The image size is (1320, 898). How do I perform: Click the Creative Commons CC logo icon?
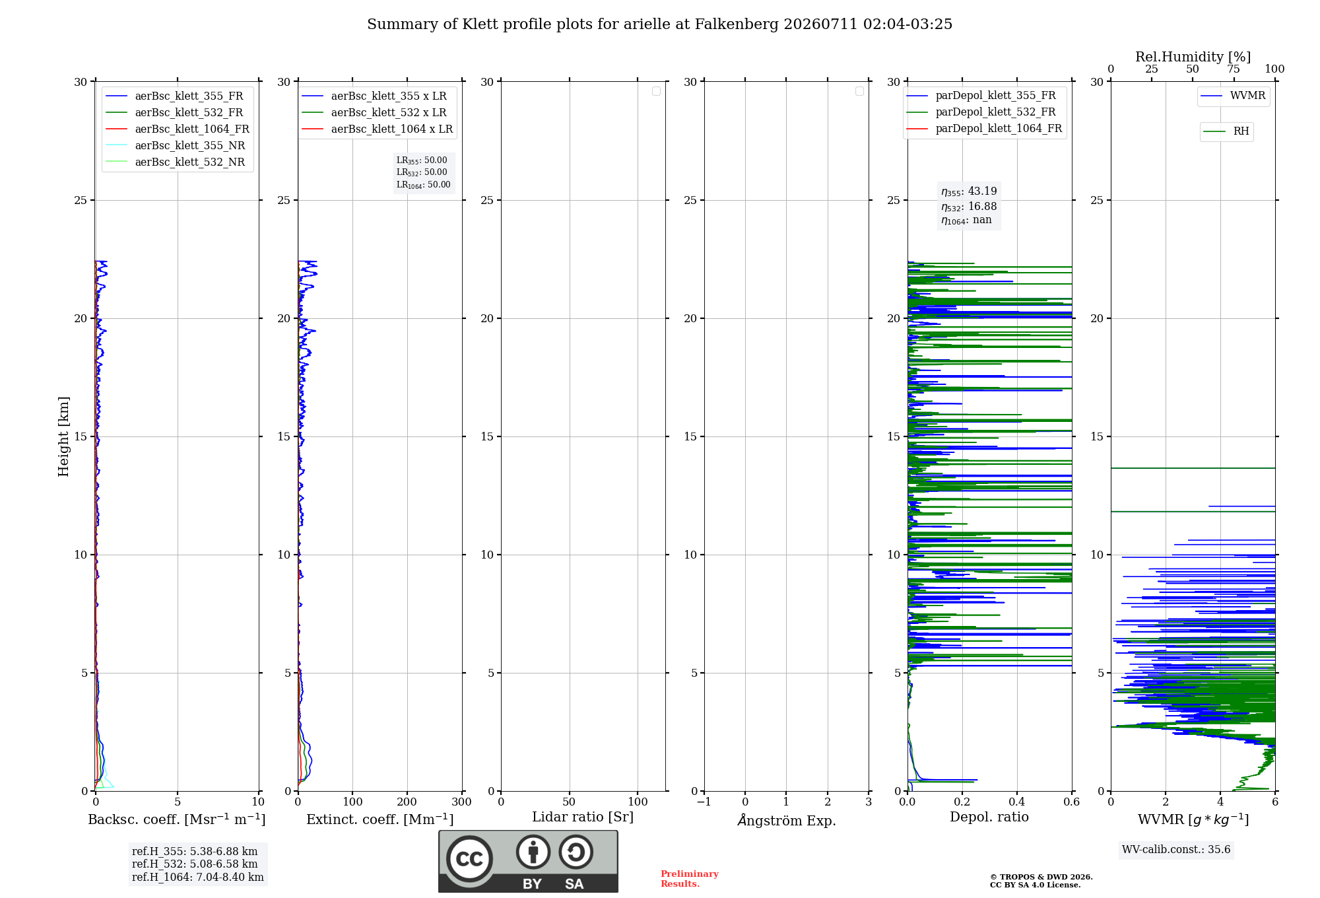pos(469,858)
